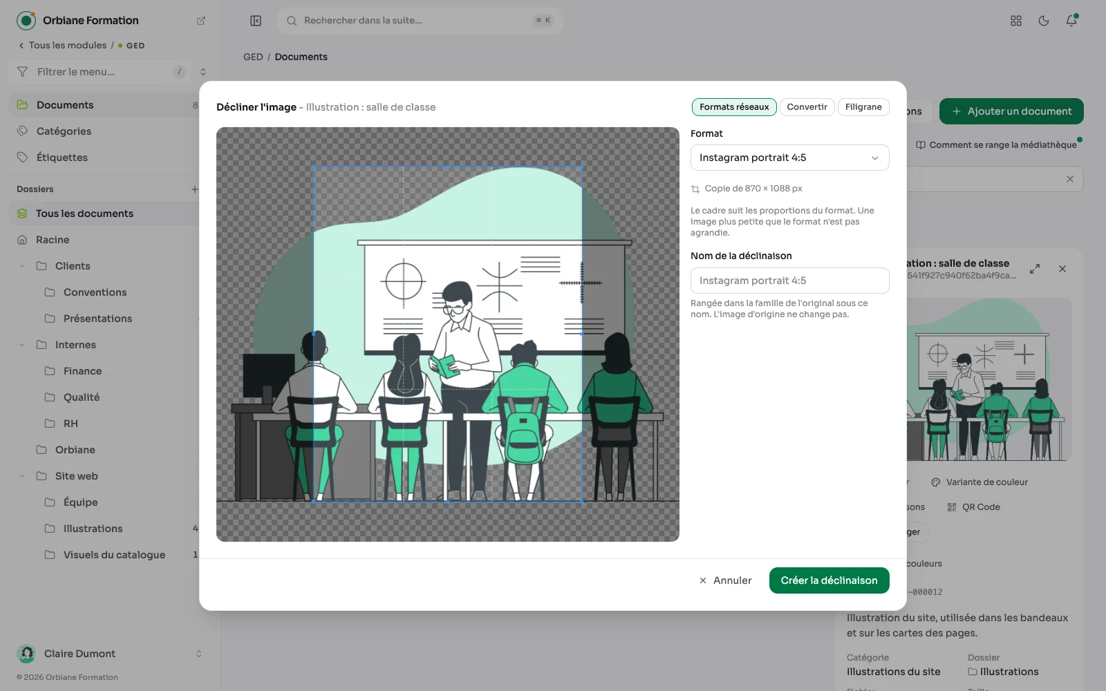
Task: Click Créer la déclinaison button
Action: click(829, 580)
